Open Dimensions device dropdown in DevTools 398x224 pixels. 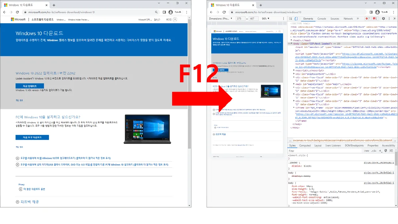point(221,19)
